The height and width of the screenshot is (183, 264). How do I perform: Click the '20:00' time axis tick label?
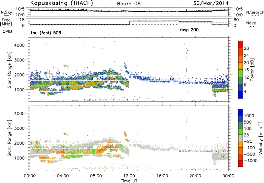coord(195,176)
